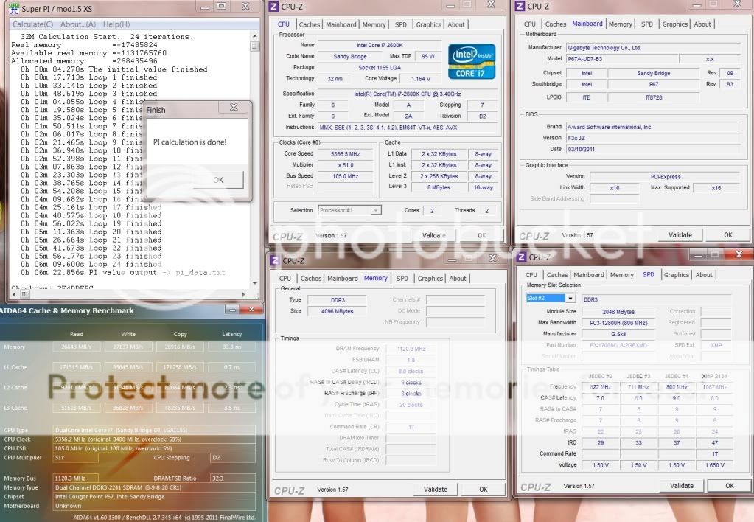The height and width of the screenshot is (522, 754).
Task: Switch to Mainboard tab in the CPU-Z CPU window
Action: tap(341, 24)
